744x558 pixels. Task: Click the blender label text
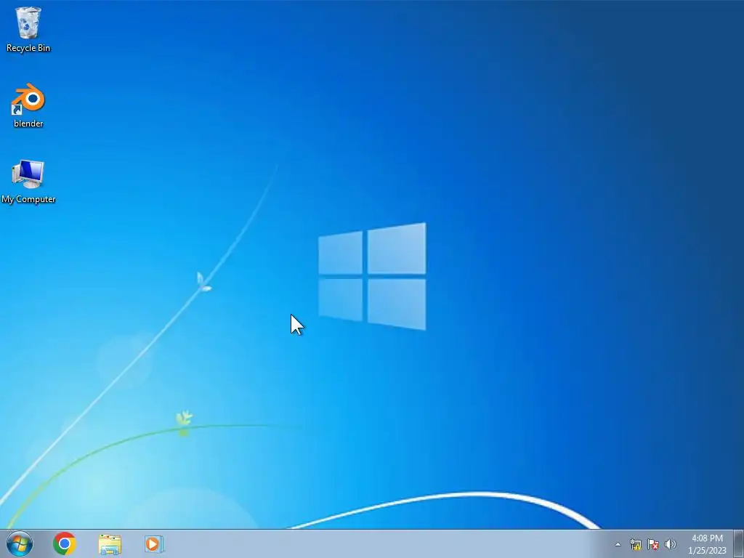pos(28,124)
